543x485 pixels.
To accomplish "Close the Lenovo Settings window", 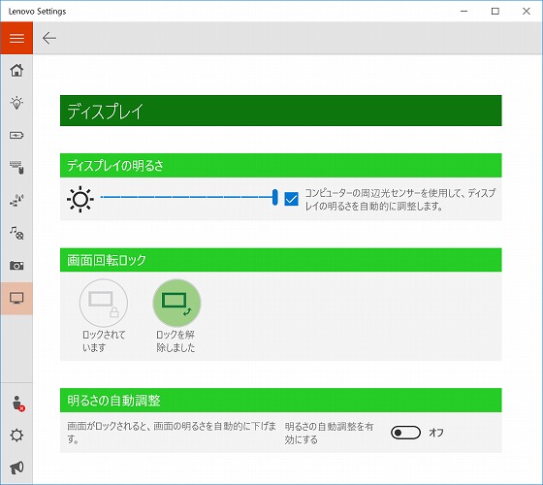I will [527, 11].
